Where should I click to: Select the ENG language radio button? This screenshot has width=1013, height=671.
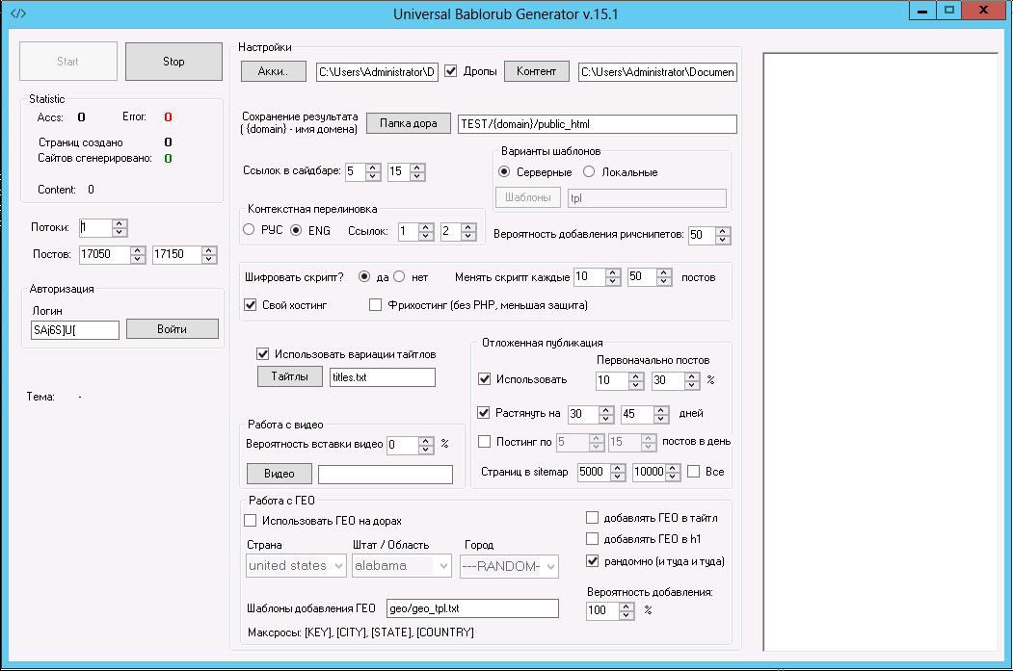click(296, 230)
